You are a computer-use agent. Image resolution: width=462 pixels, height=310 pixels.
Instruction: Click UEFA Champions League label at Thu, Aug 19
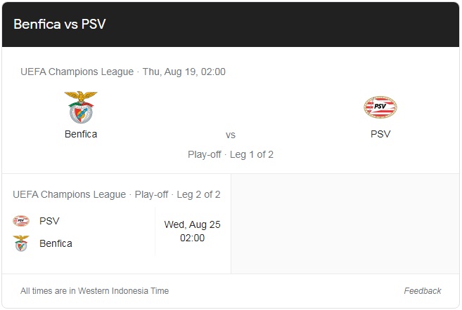click(x=77, y=72)
